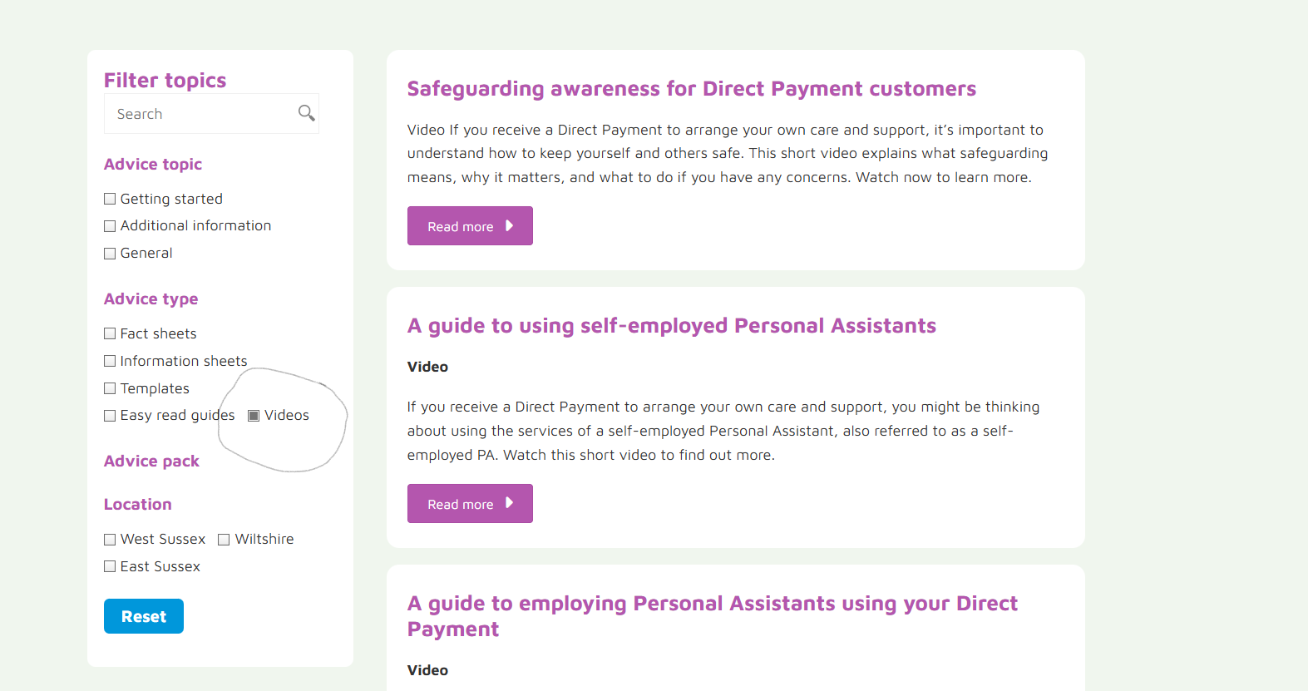Tick the Getting started checkbox
The height and width of the screenshot is (691, 1308).
click(110, 199)
